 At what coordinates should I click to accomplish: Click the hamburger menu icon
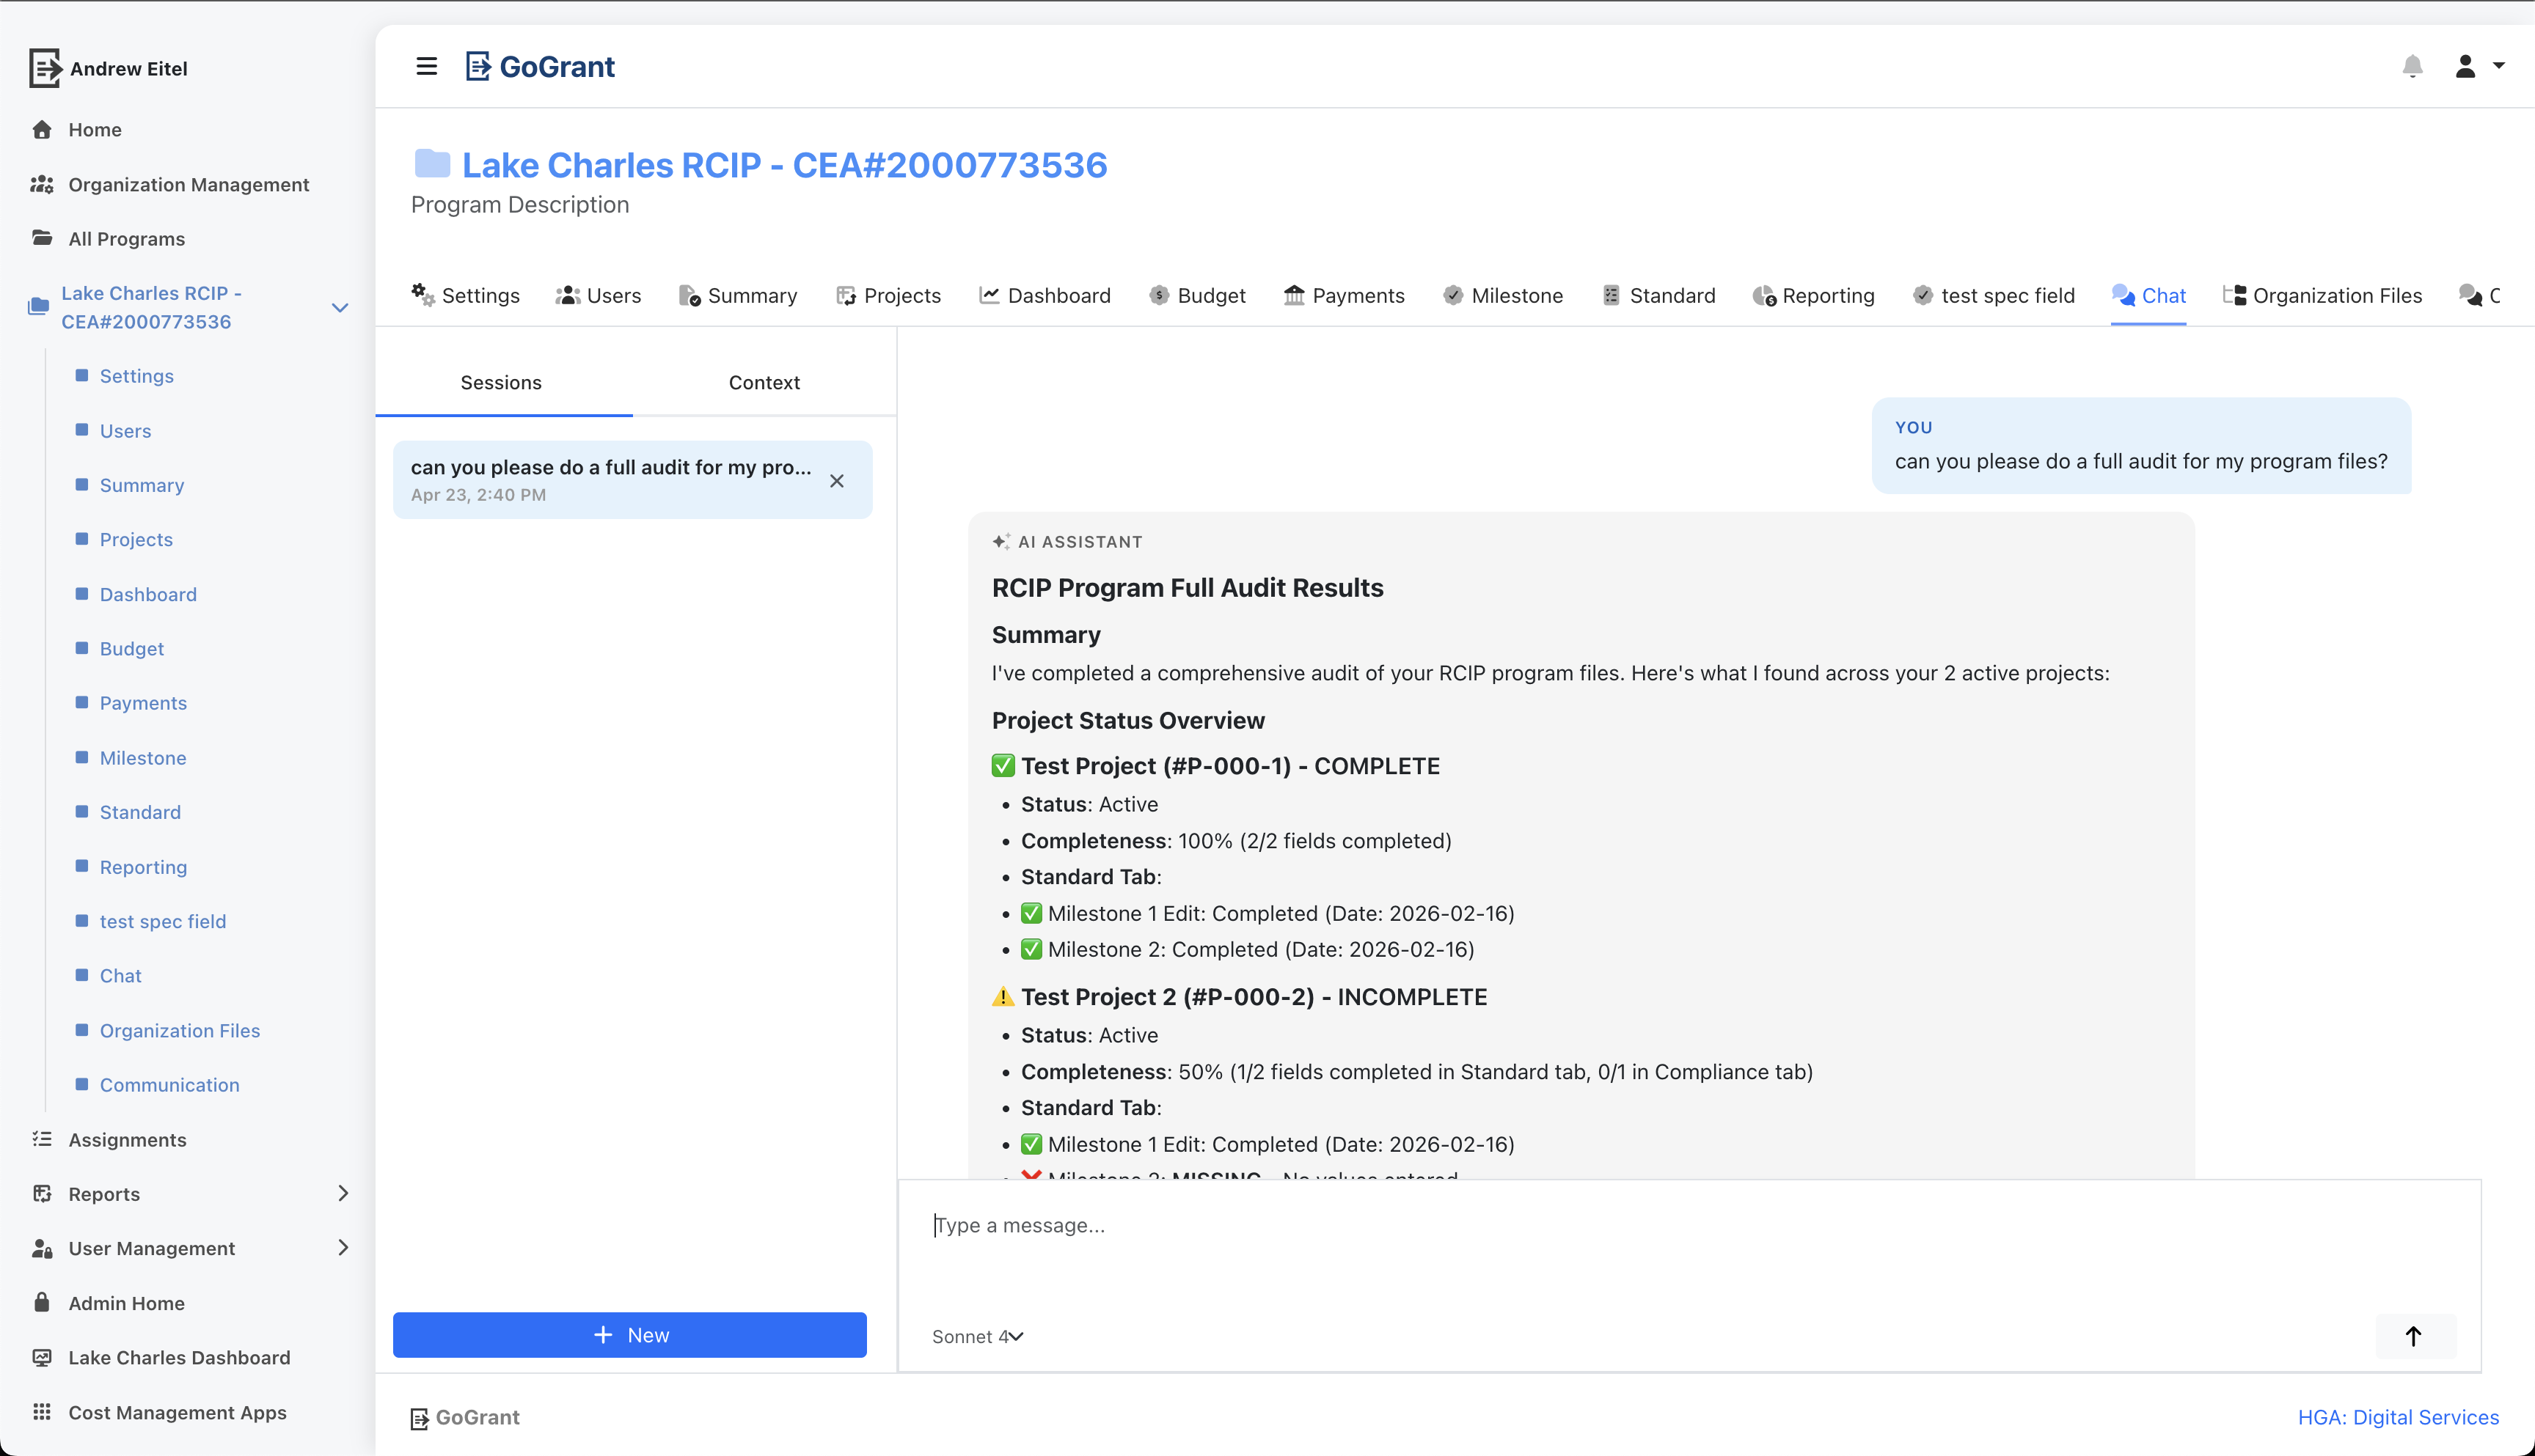click(426, 66)
